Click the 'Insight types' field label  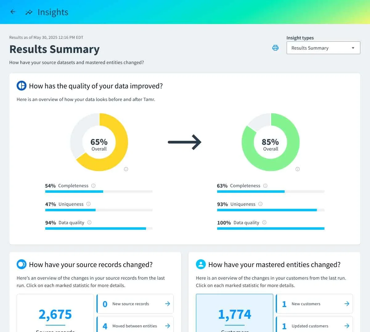pyautogui.click(x=300, y=38)
